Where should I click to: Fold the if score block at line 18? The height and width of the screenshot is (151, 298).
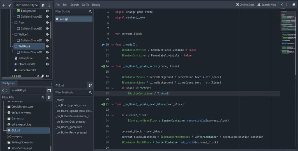pos(113,88)
